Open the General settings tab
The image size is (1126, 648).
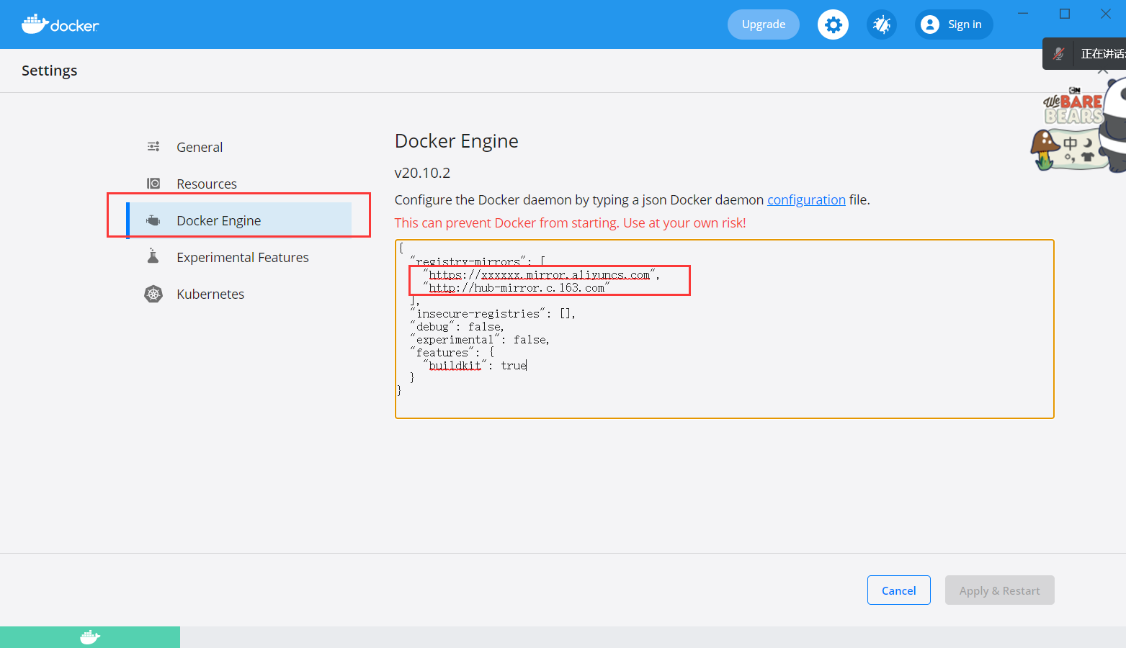point(200,147)
